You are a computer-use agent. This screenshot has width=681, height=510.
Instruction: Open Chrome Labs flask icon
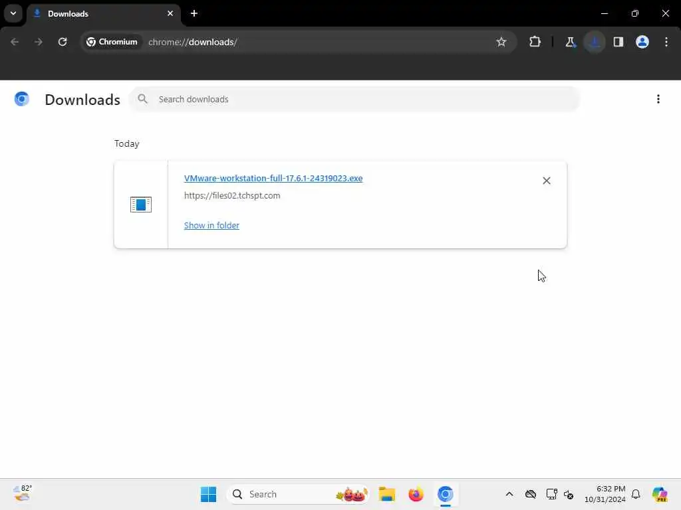click(x=570, y=42)
